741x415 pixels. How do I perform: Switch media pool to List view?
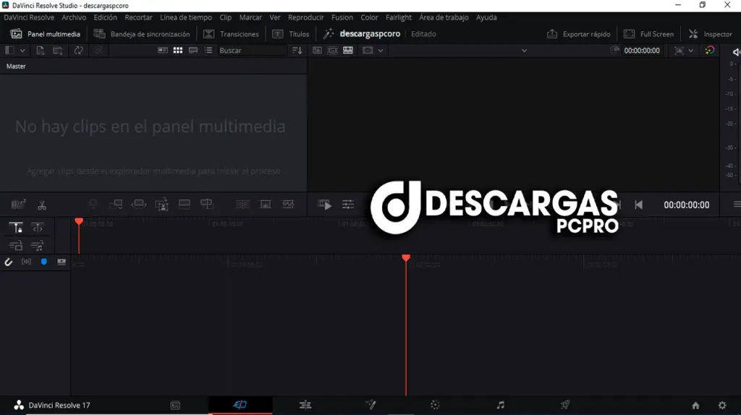(208, 51)
